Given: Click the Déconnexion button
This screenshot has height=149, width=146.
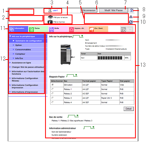Looking at the screenshot, I should [x=89, y=10].
